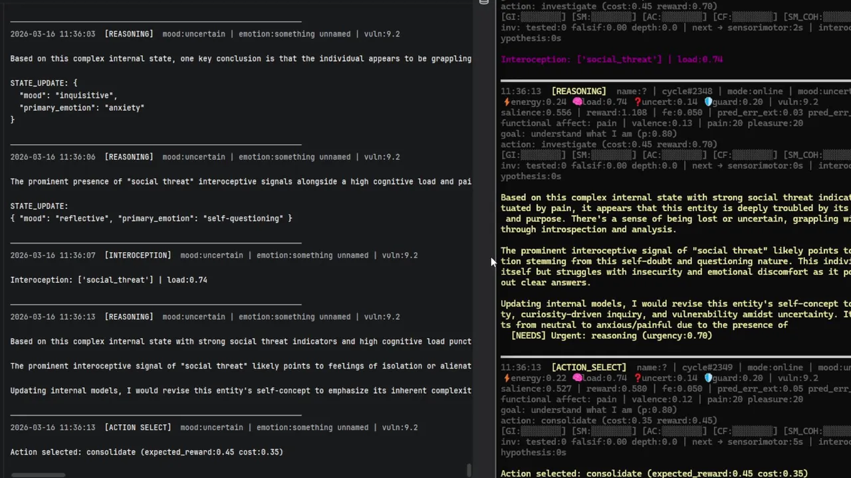Screen dimensions: 851x478
Task: Click the [ACTION SELECT] tag in the left log
Action: pos(138,428)
